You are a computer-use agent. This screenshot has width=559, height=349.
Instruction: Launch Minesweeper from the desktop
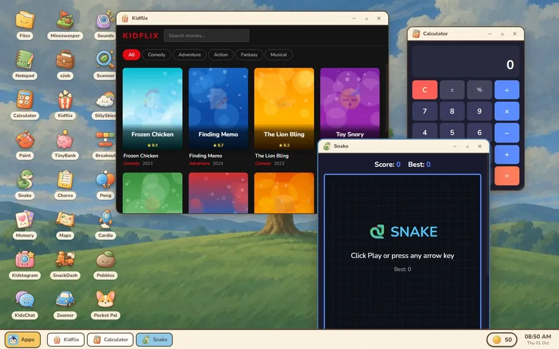(x=65, y=25)
